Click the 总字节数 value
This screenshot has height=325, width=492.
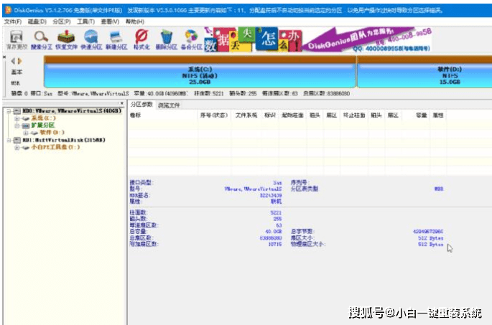pyautogui.click(x=428, y=231)
